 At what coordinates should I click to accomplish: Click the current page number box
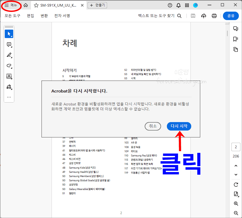(x=236, y=147)
